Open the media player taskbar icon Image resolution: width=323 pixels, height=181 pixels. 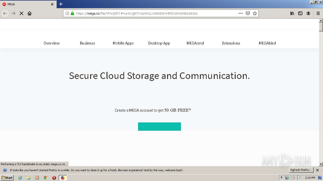point(37,178)
